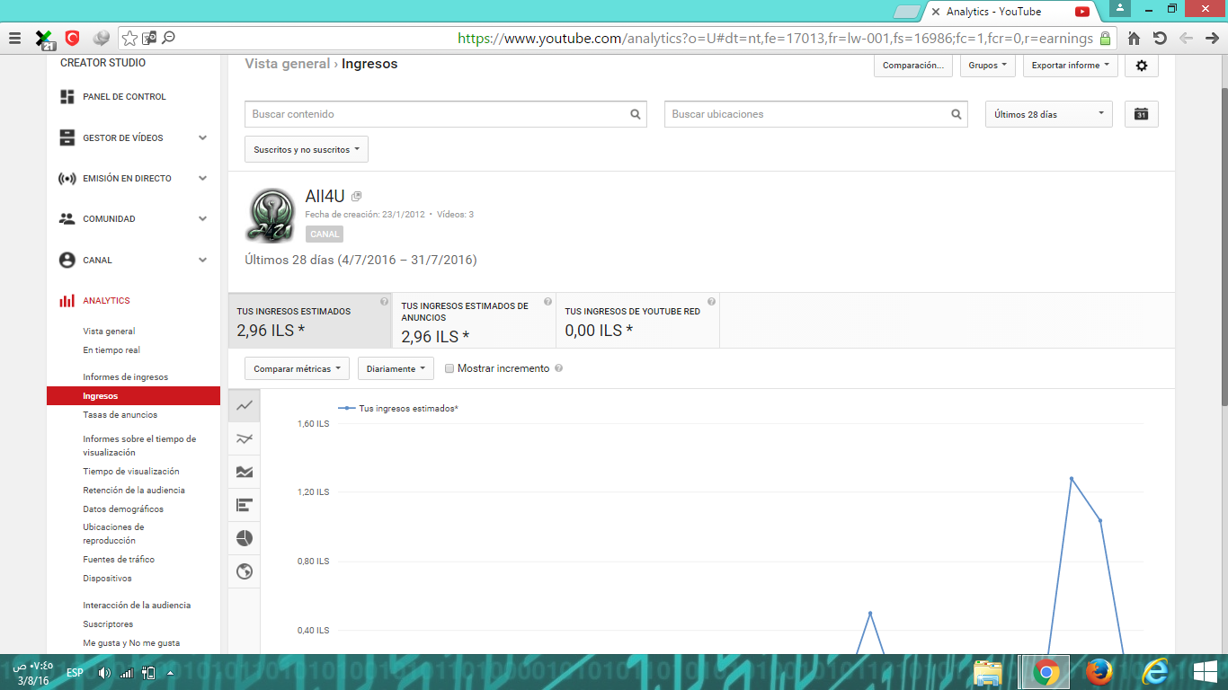Go back to the previous page

pos(1186,39)
